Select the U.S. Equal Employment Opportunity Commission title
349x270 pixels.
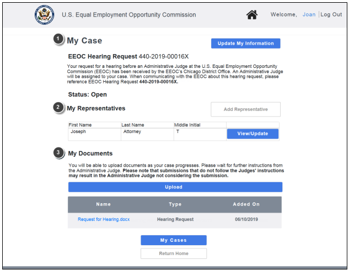click(x=129, y=15)
